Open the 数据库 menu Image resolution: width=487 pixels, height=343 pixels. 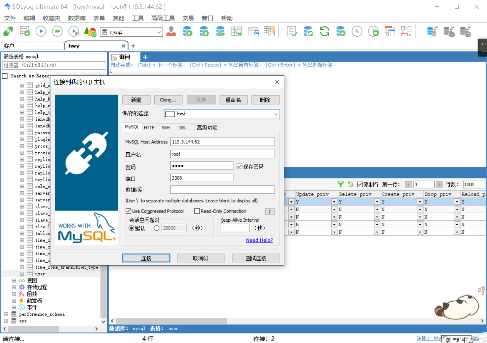pyautogui.click(x=77, y=18)
